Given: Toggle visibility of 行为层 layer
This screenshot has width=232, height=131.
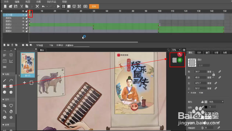Looking at the screenshot, I should pos(23,15).
